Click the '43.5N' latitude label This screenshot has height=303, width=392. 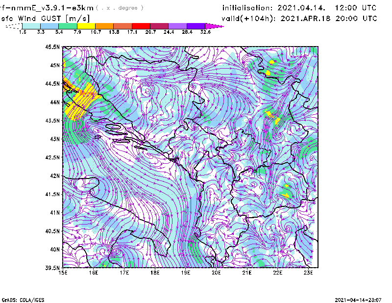pyautogui.click(x=53, y=120)
